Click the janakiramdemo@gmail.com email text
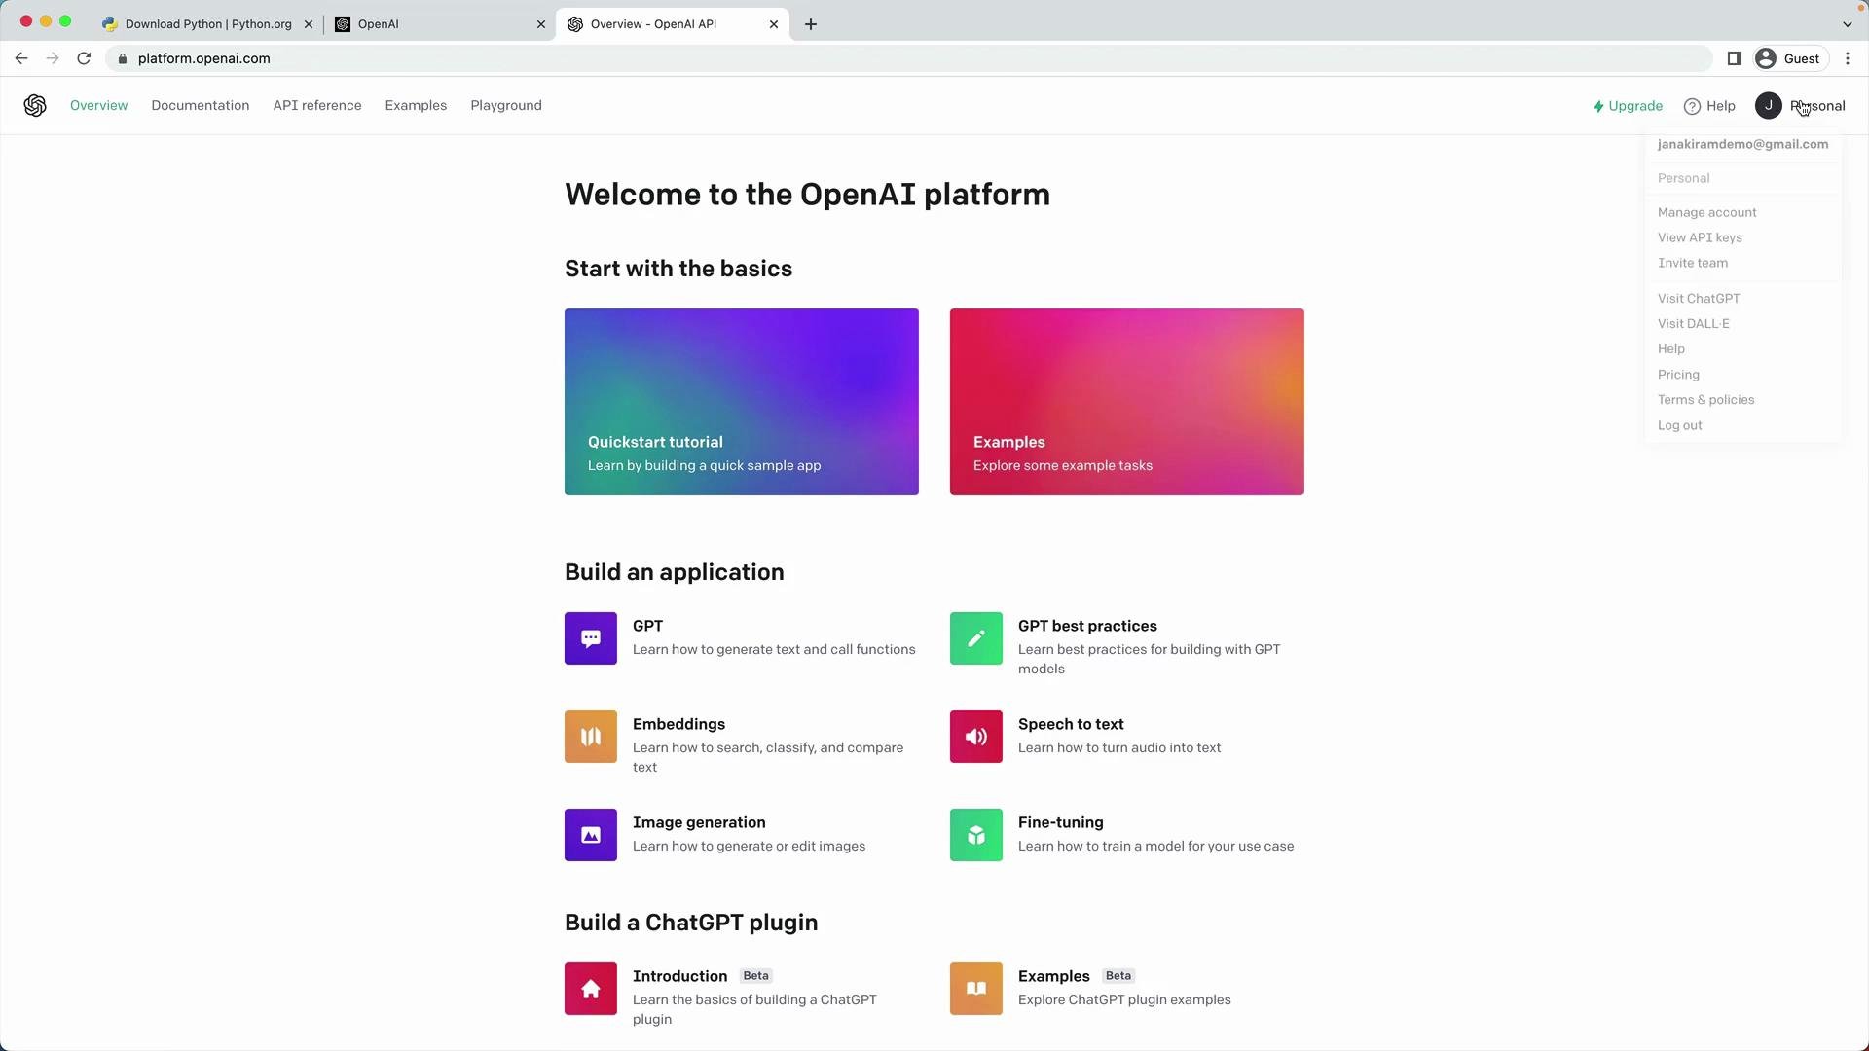Image resolution: width=1869 pixels, height=1051 pixels. pos(1742,144)
